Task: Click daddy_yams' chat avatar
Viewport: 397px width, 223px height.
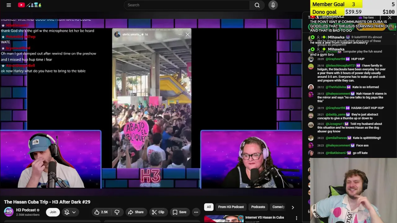Action: click(x=311, y=115)
